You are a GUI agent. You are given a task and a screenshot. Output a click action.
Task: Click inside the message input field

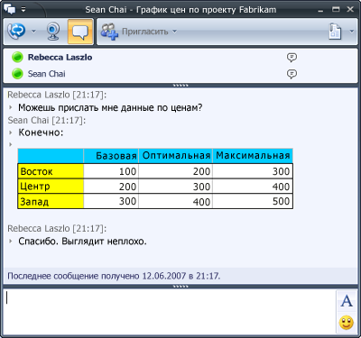pyautogui.click(x=170, y=312)
